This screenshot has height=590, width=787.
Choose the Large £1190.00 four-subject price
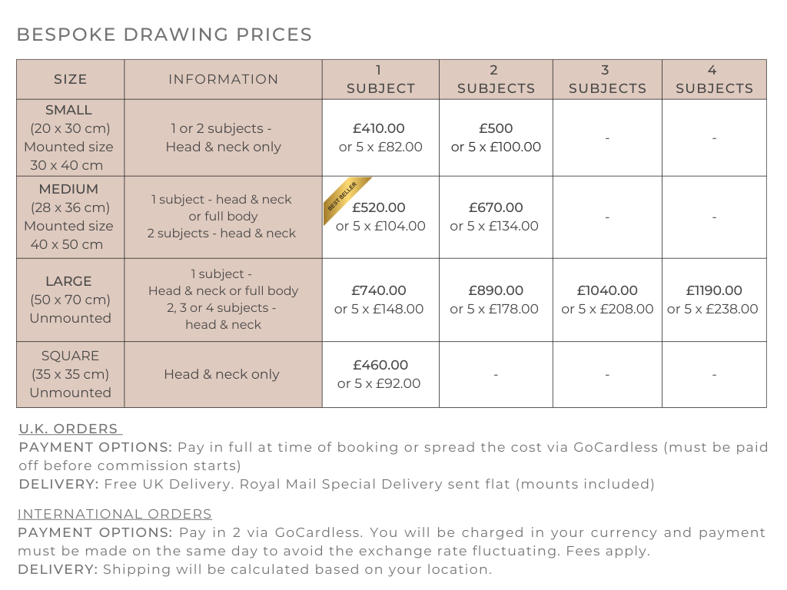(713, 300)
